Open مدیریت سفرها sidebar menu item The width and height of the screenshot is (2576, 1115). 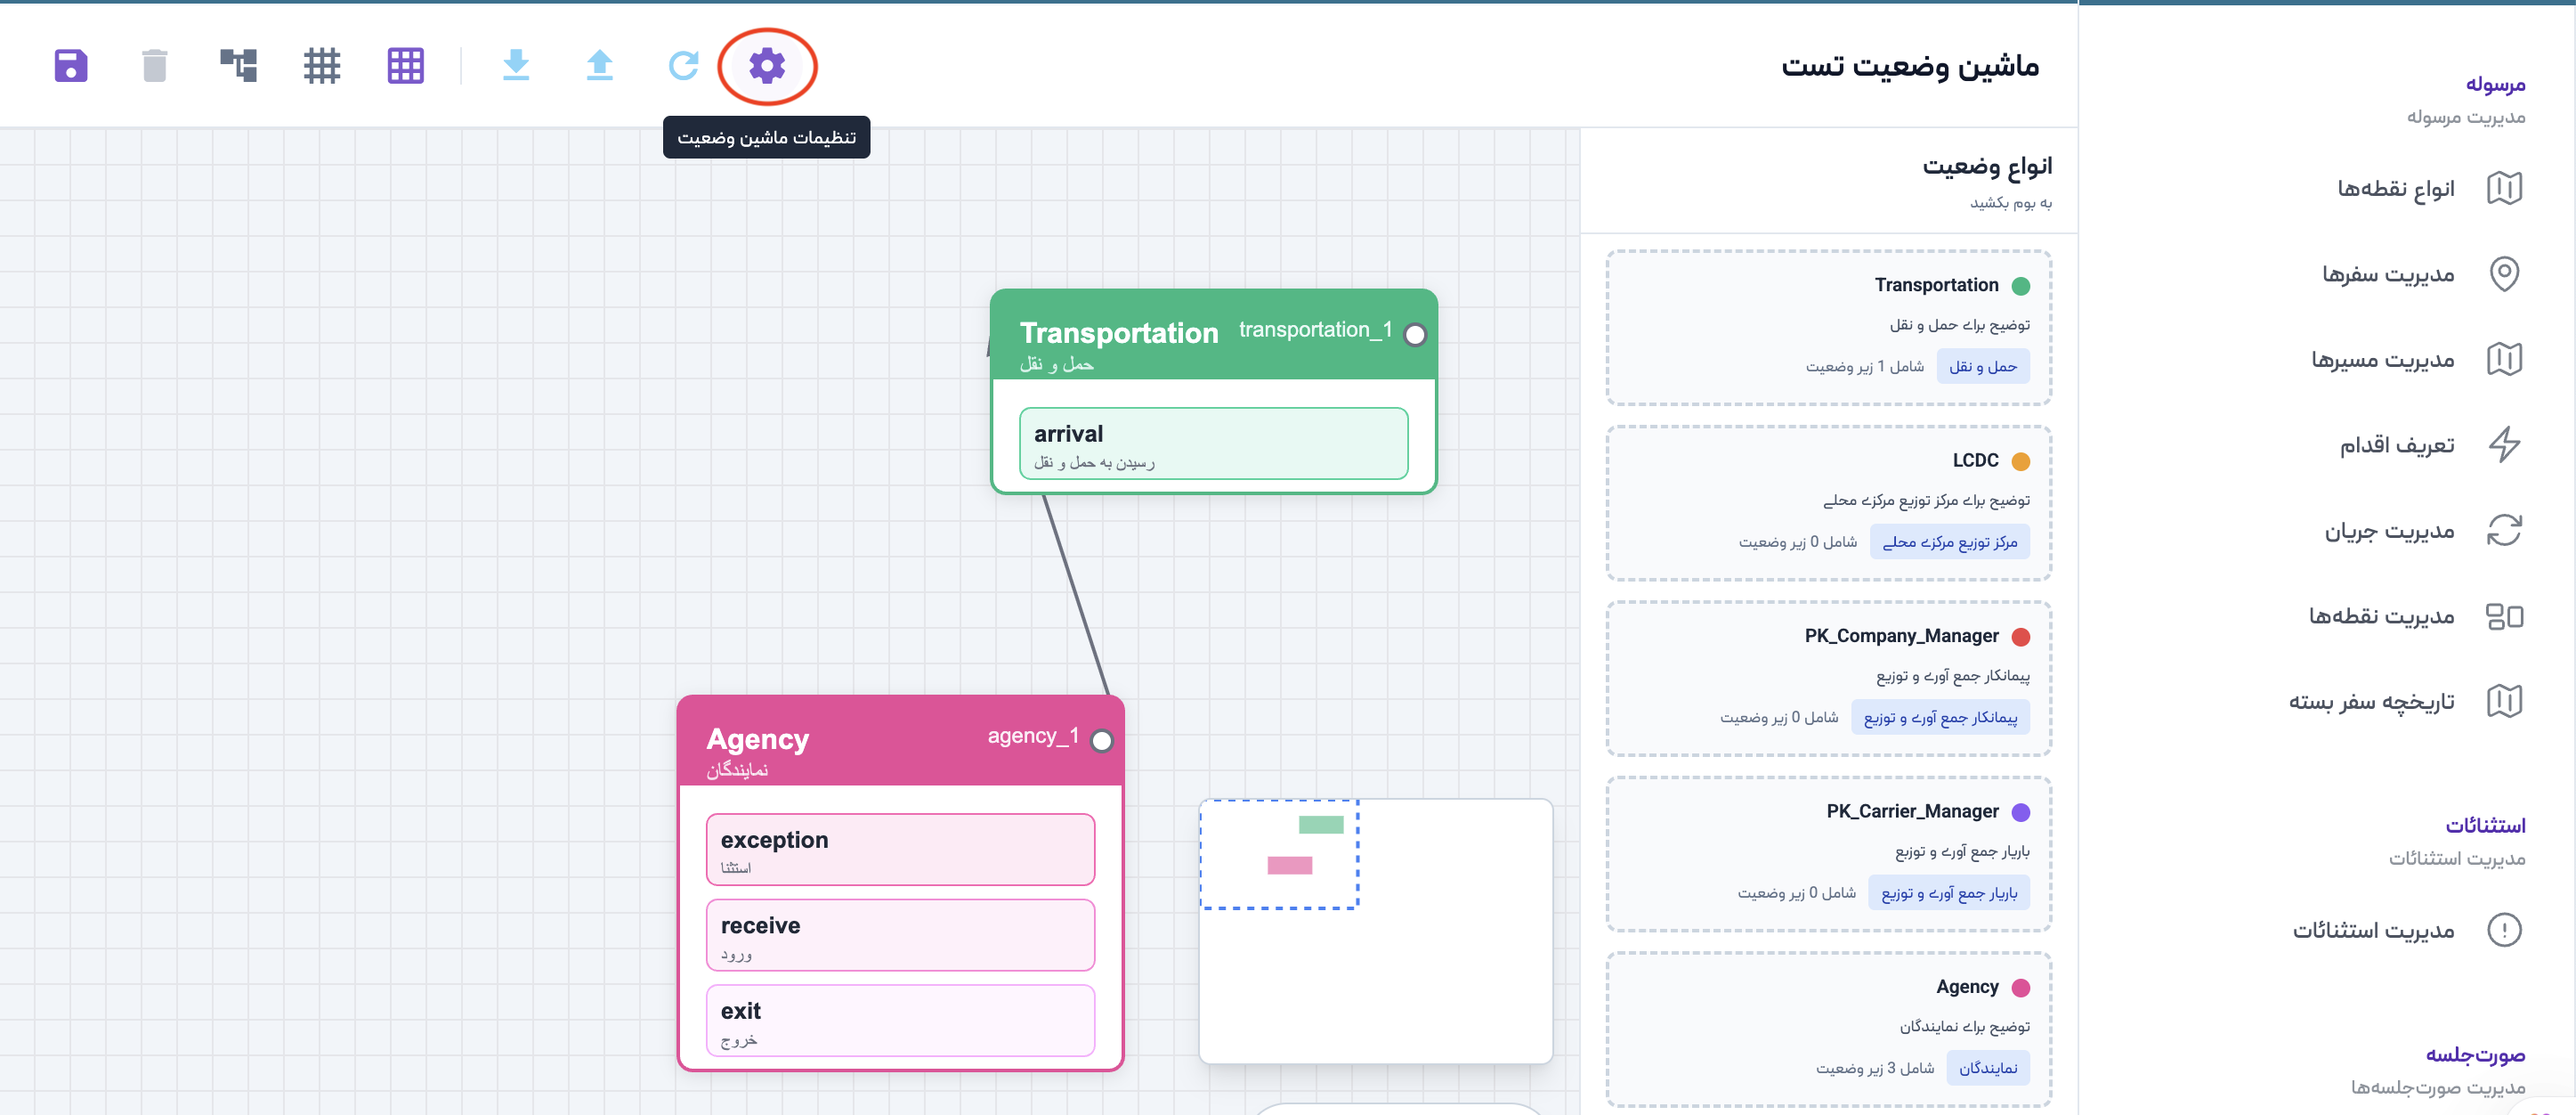pyautogui.click(x=2388, y=274)
